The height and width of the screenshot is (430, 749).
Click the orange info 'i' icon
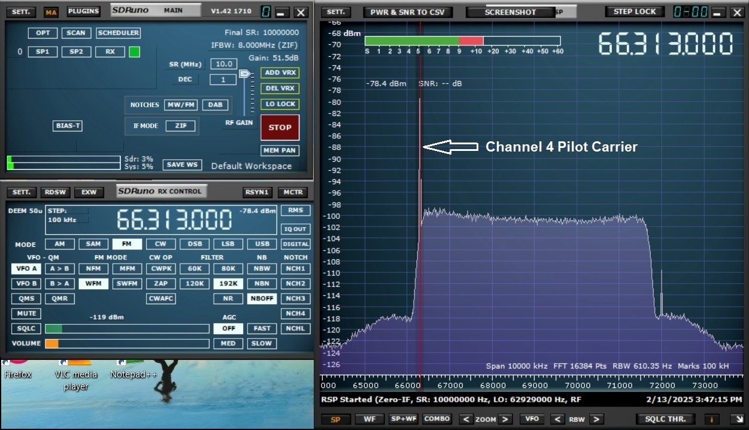[712, 419]
